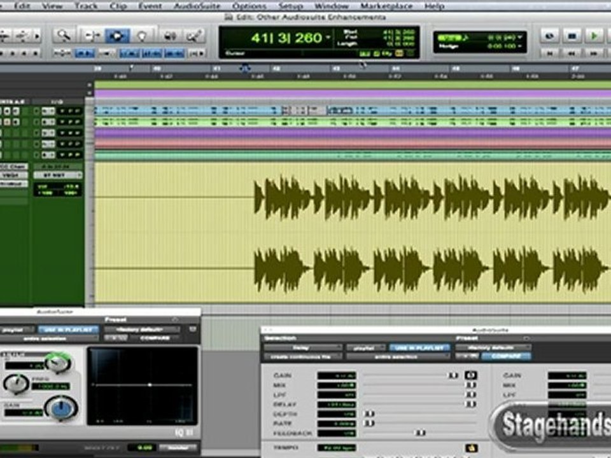Click the Delay MIX value field
The height and width of the screenshot is (458, 611).
[x=337, y=385]
